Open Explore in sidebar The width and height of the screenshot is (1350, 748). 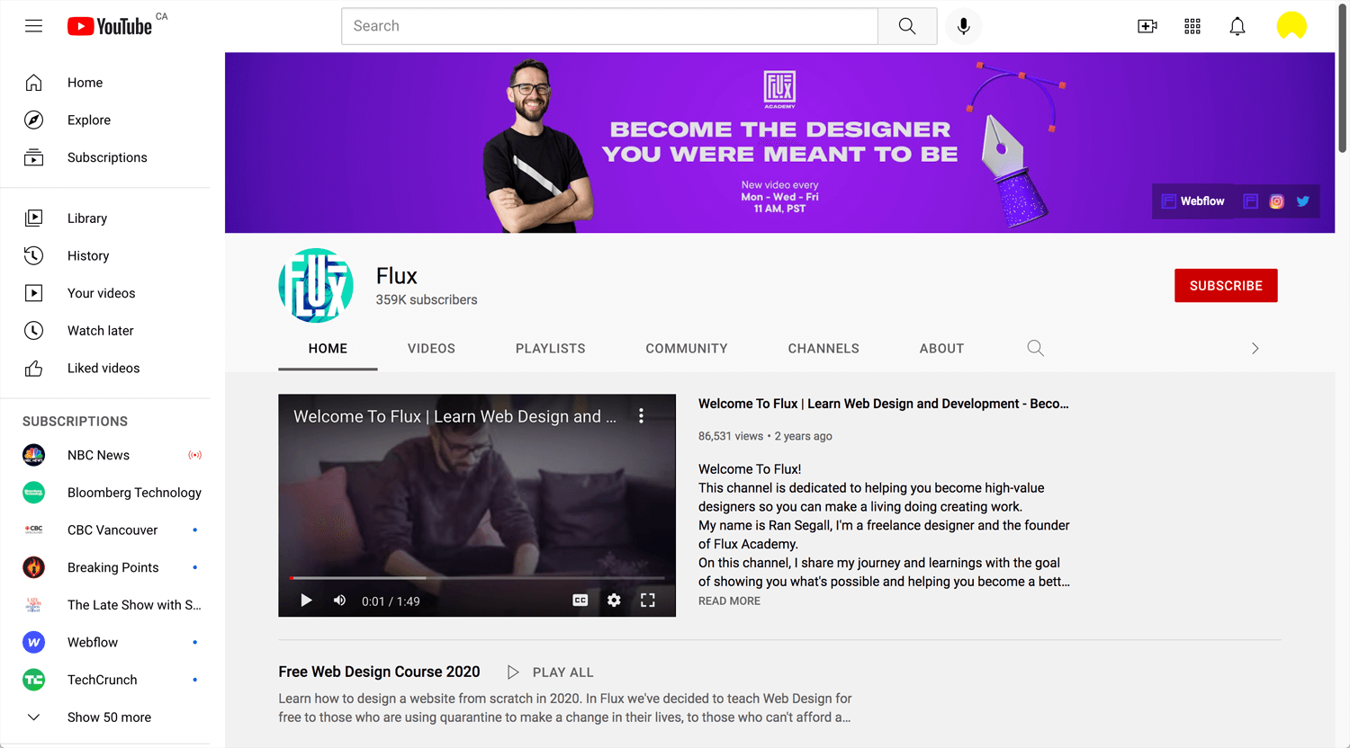pos(105,120)
